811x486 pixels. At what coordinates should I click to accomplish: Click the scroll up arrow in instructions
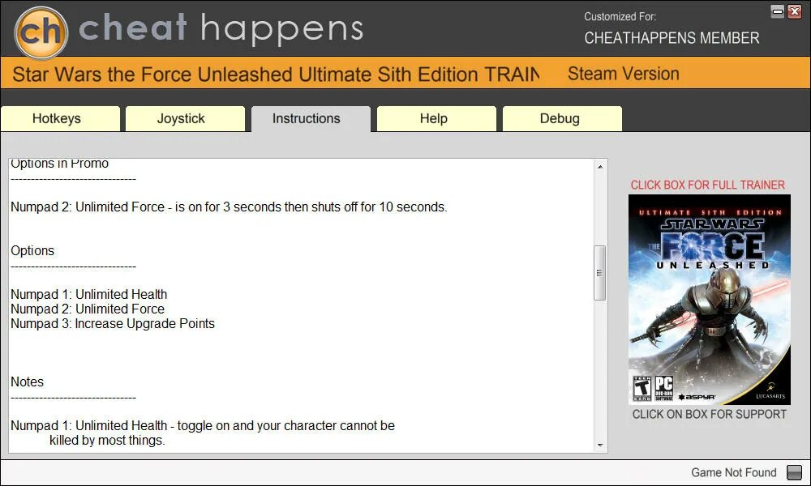pos(600,166)
